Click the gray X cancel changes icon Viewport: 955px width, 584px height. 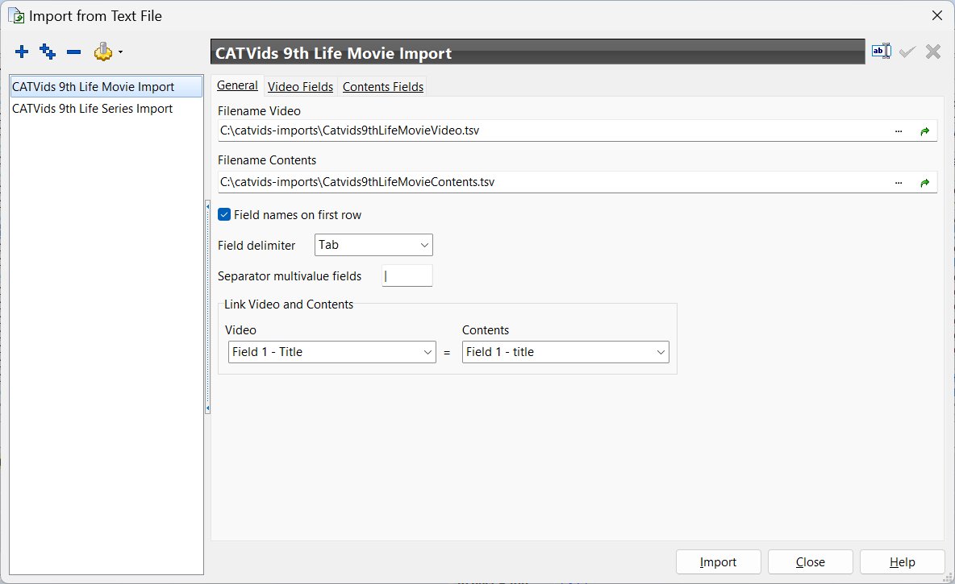[932, 52]
